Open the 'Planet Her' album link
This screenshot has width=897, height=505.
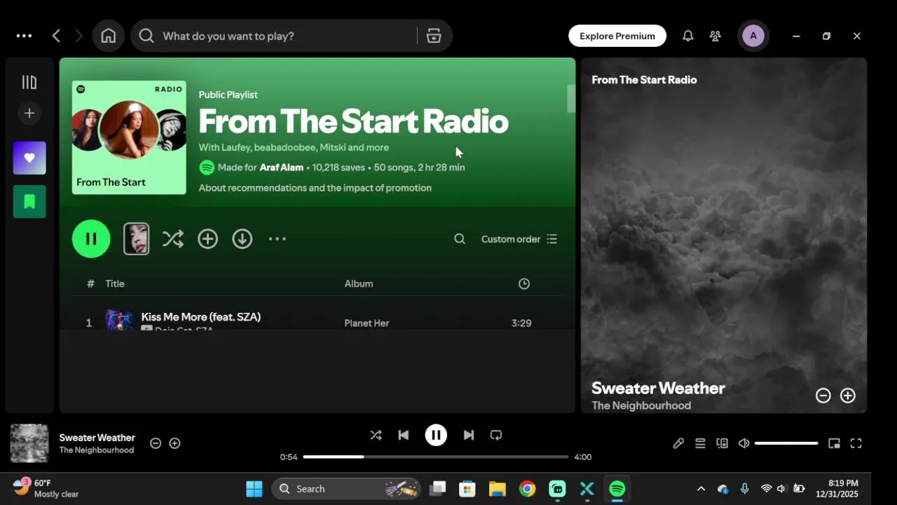coord(367,323)
